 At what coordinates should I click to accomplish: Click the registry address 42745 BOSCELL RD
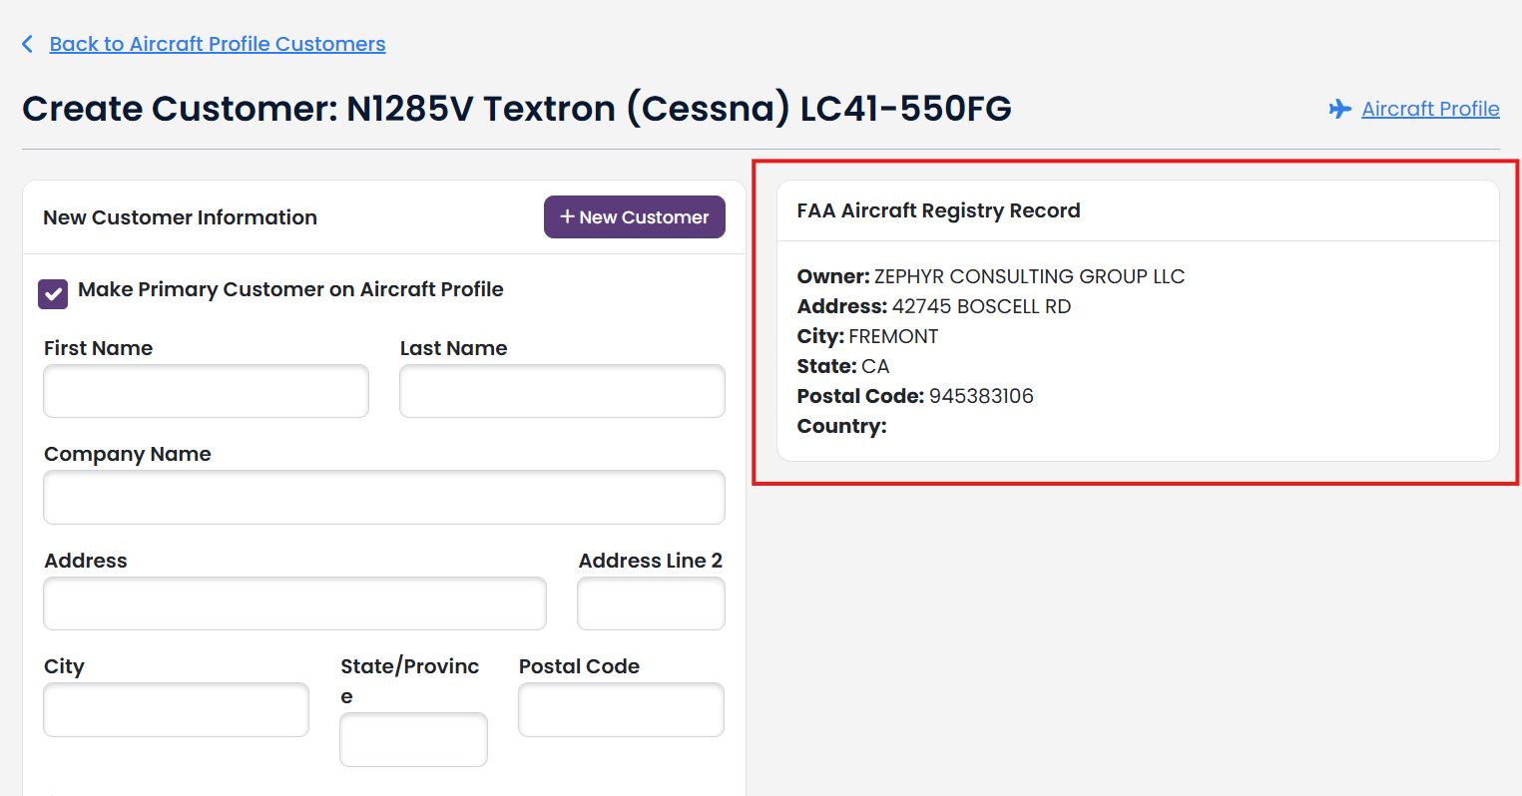[981, 306]
